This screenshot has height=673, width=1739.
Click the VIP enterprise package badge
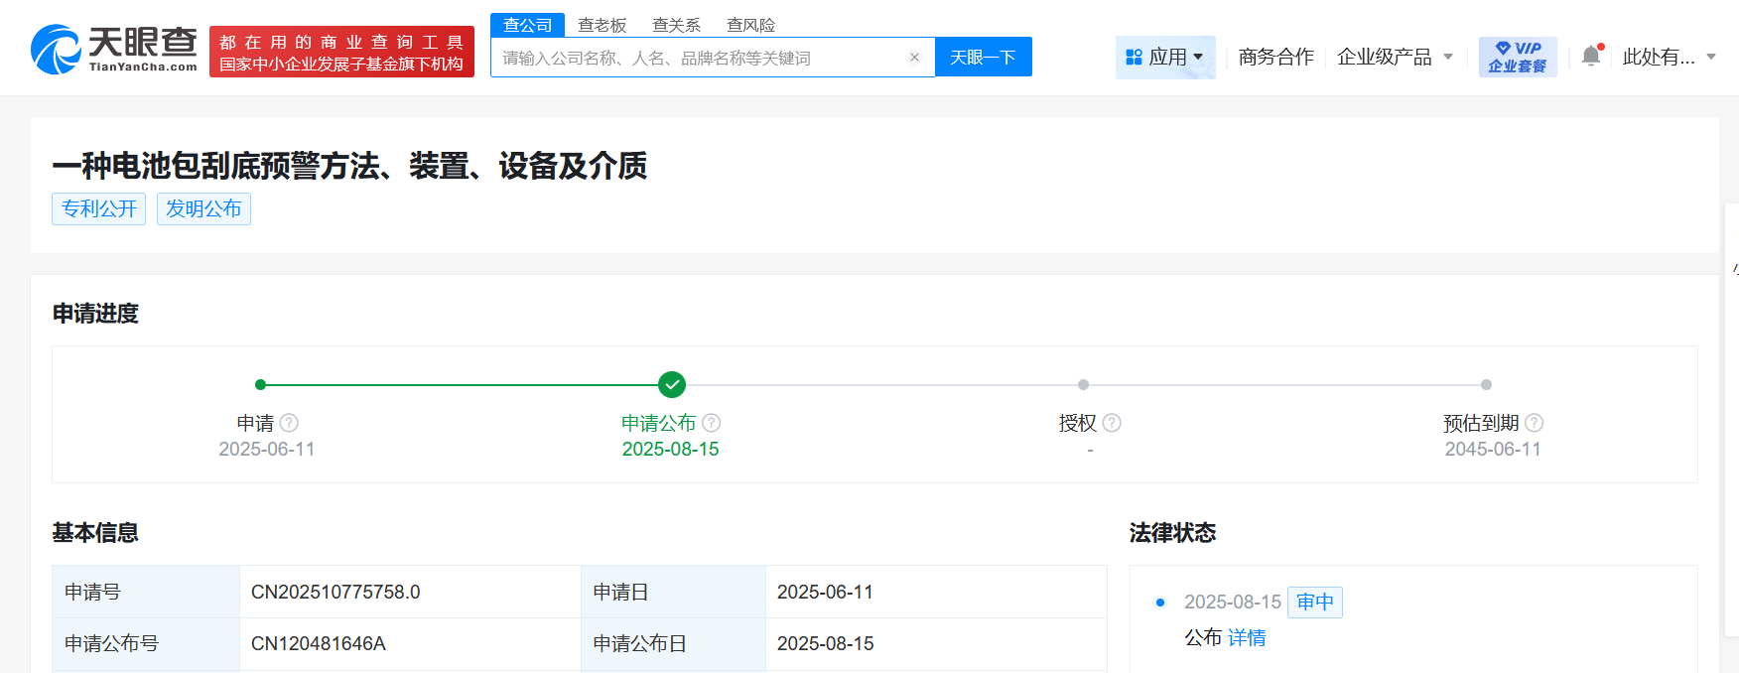pyautogui.click(x=1517, y=58)
